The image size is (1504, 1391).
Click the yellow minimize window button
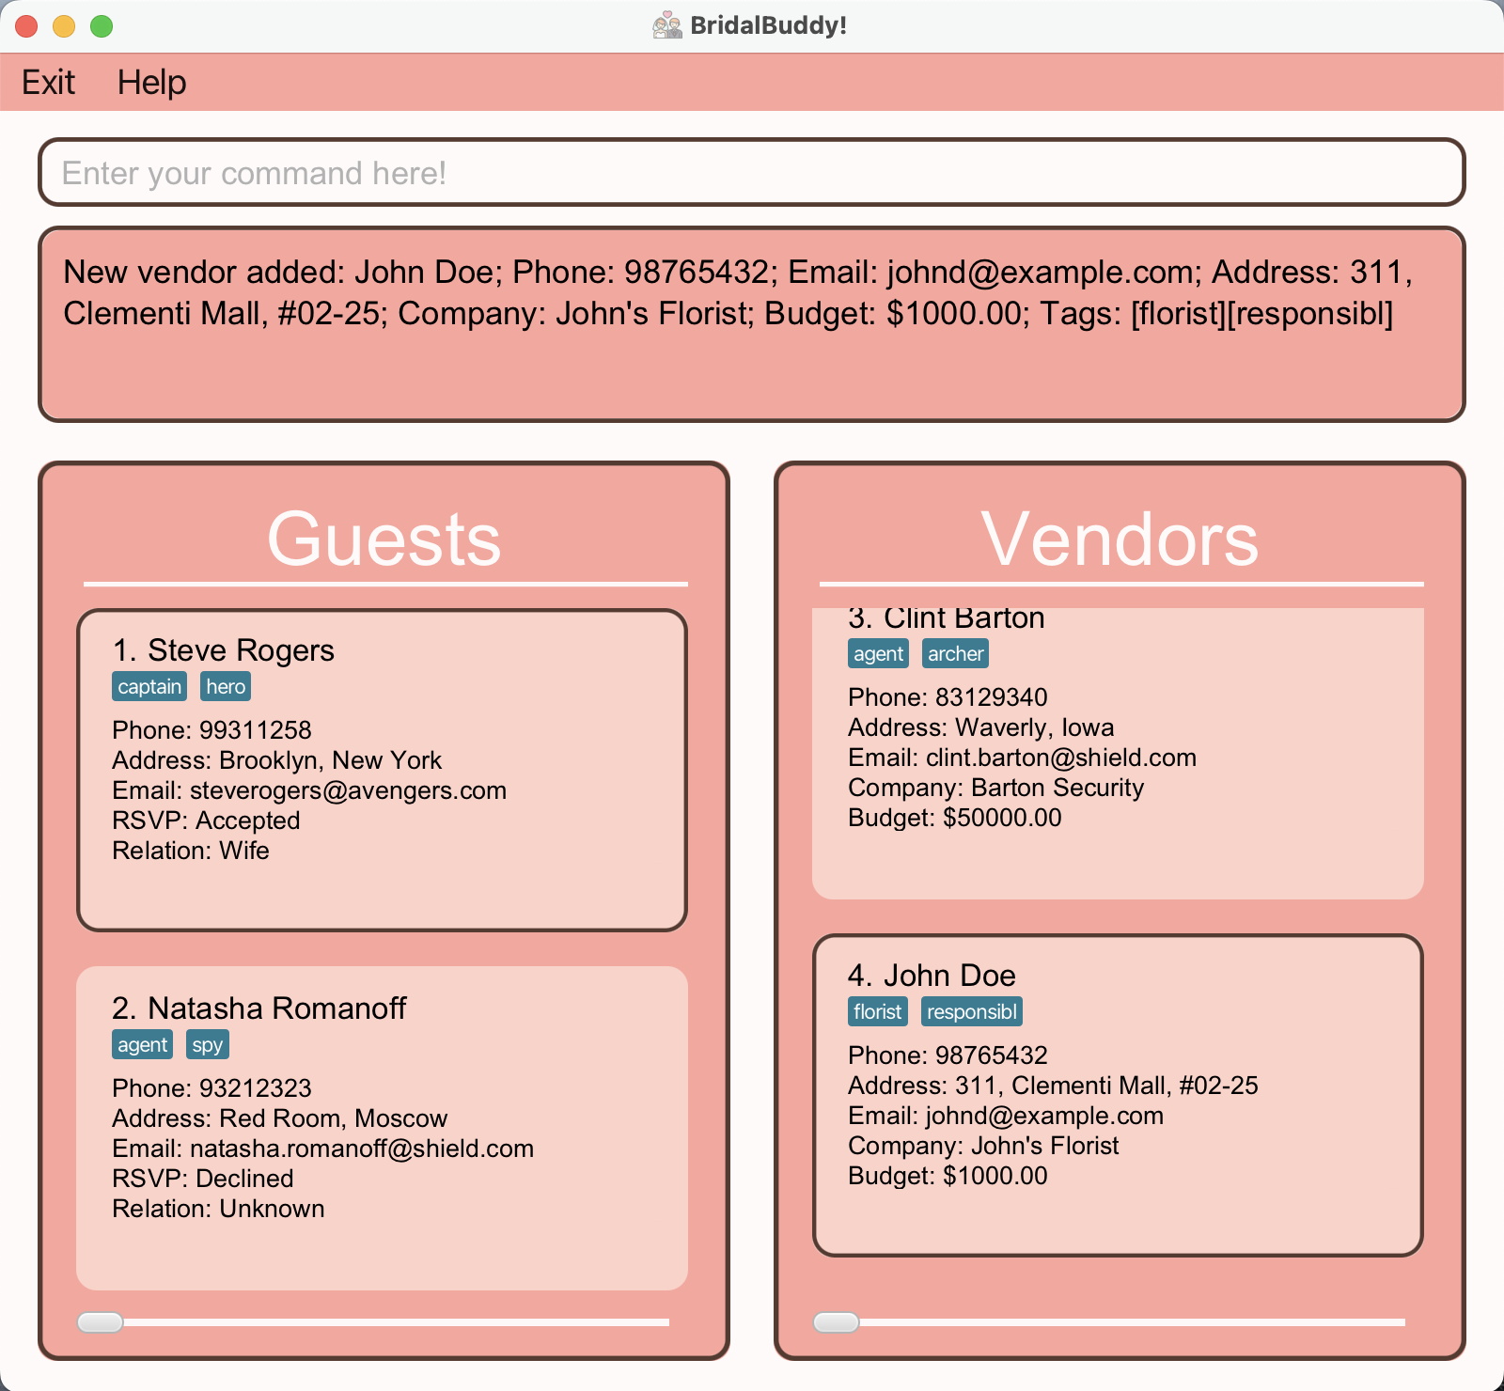[64, 26]
